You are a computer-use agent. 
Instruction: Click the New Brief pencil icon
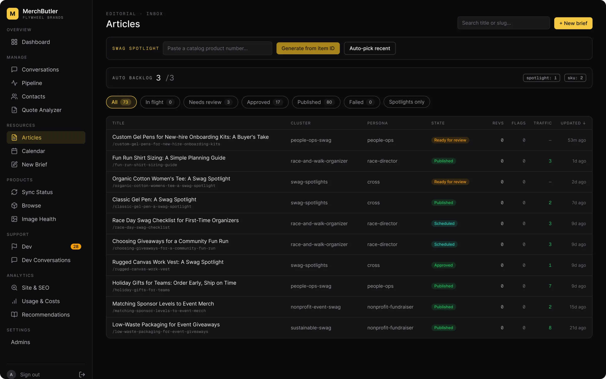click(x=14, y=164)
